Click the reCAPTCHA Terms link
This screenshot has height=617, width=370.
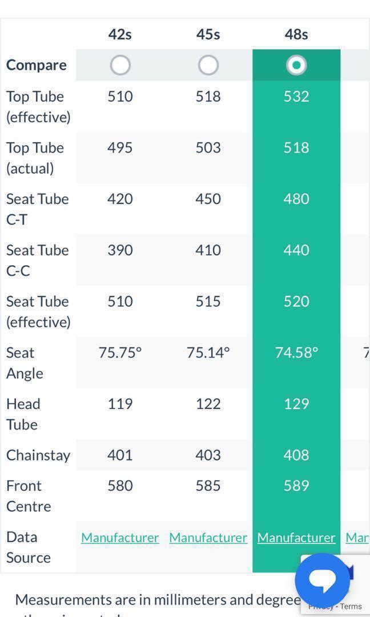click(351, 606)
